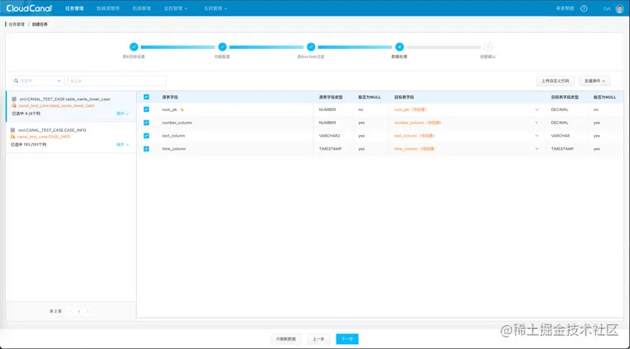The height and width of the screenshot is (349, 630).
Task: Toggle the select-all columns header checkbox
Action: coord(146,97)
